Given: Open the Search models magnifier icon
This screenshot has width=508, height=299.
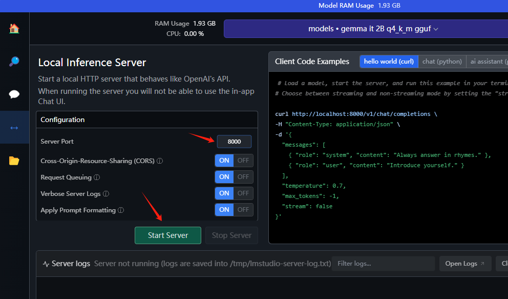Looking at the screenshot, I should tap(14, 62).
